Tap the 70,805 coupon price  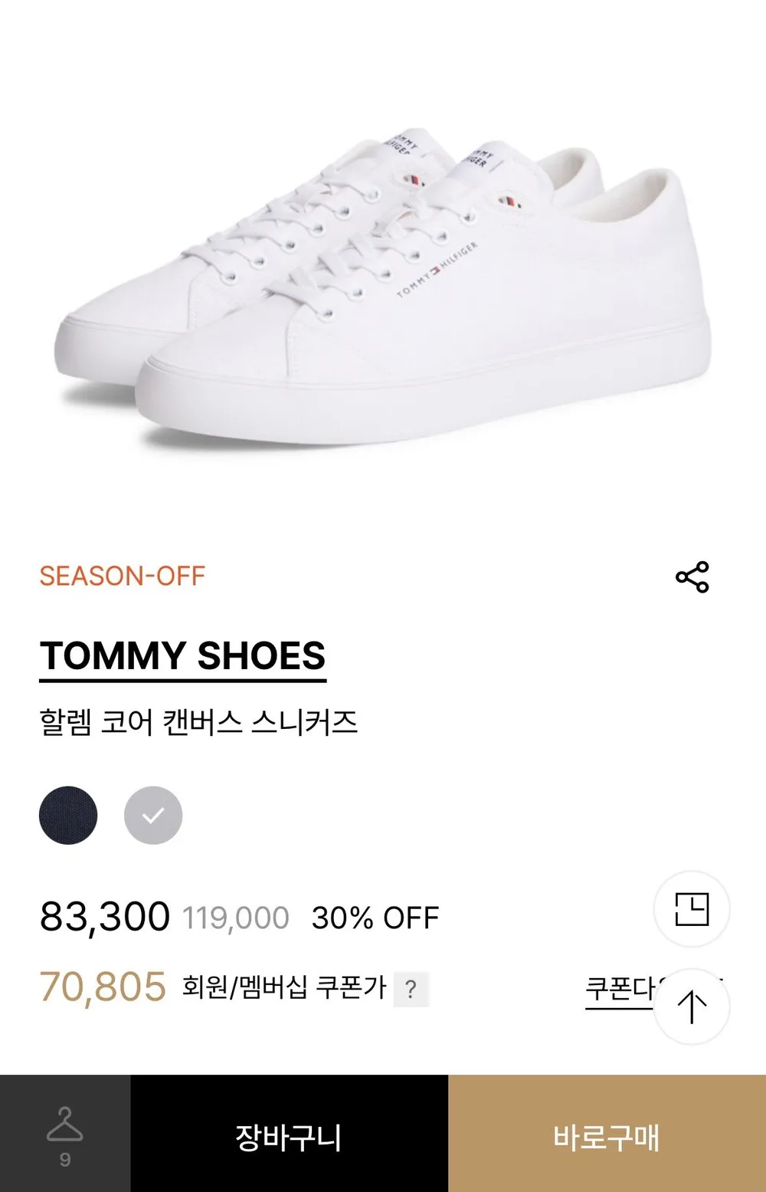point(103,987)
